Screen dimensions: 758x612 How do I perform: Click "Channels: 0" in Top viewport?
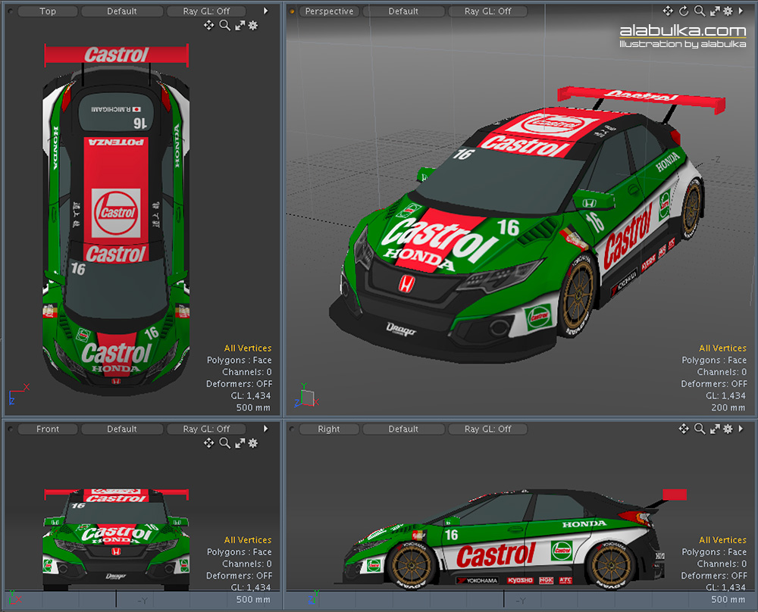(247, 372)
